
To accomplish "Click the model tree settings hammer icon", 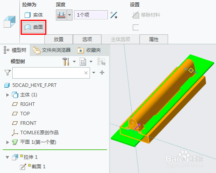I will 66,62.
